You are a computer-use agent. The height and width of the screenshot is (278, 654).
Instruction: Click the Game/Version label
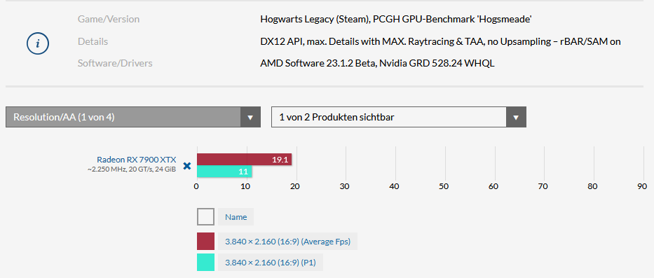point(109,19)
